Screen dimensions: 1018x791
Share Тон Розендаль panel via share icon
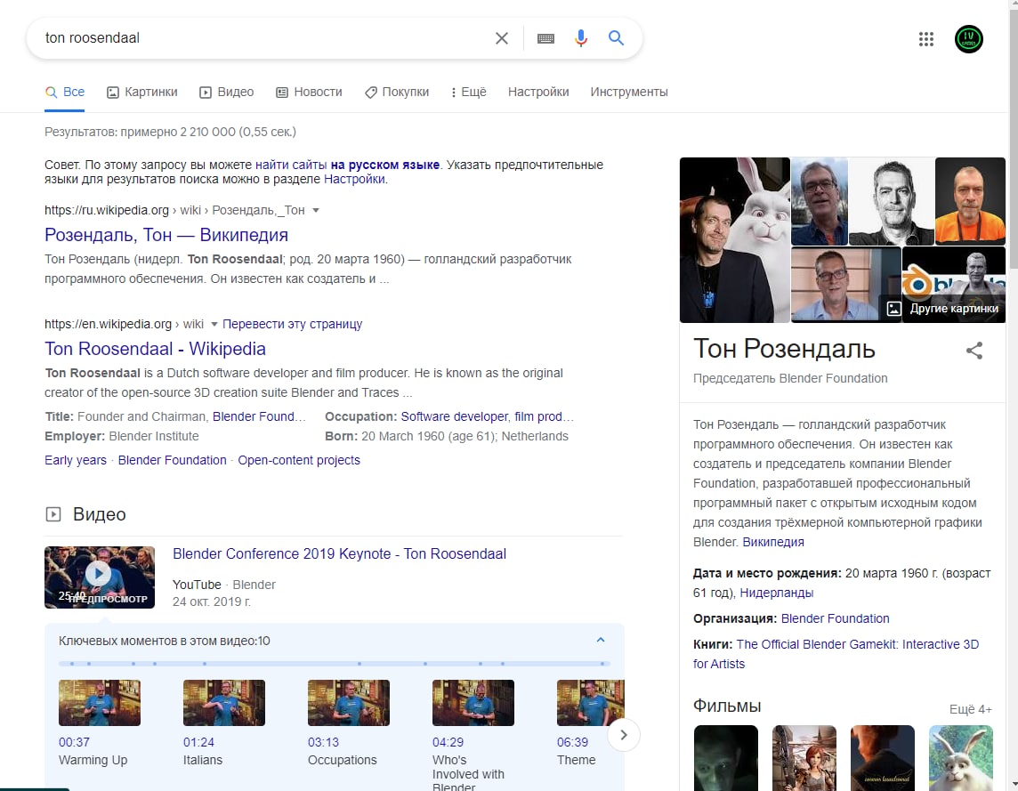[x=974, y=351]
